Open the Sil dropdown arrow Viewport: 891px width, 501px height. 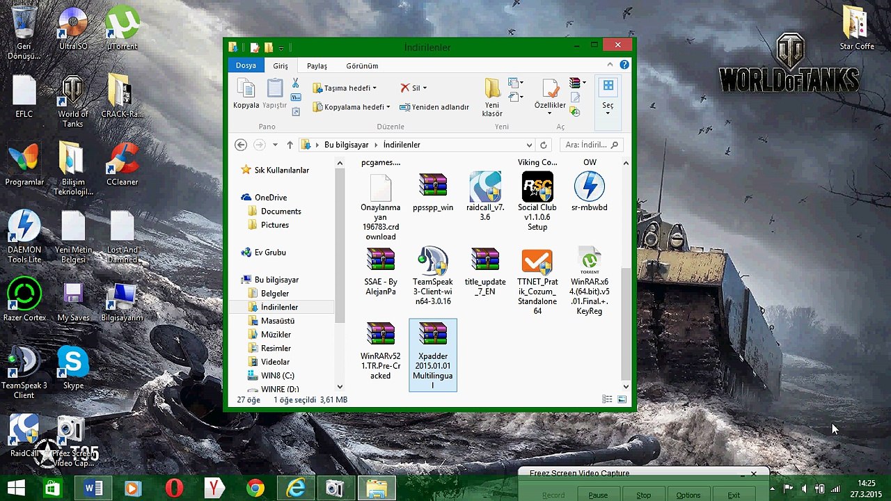[425, 88]
